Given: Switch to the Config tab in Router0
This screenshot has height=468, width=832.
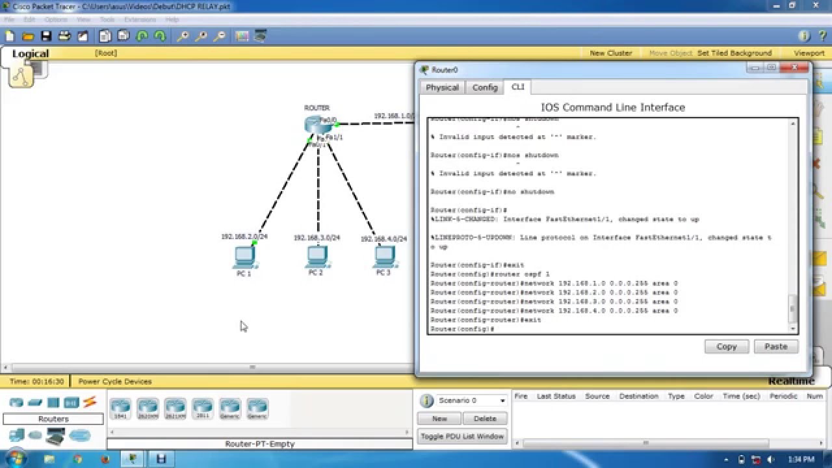Looking at the screenshot, I should pos(485,88).
